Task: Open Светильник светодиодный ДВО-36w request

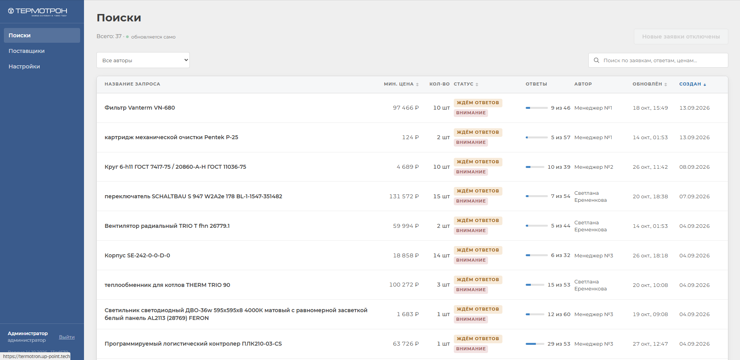Action: coord(236,314)
